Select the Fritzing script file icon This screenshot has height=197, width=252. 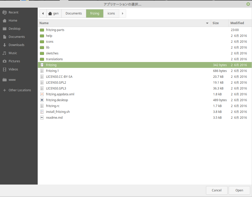tap(42, 65)
